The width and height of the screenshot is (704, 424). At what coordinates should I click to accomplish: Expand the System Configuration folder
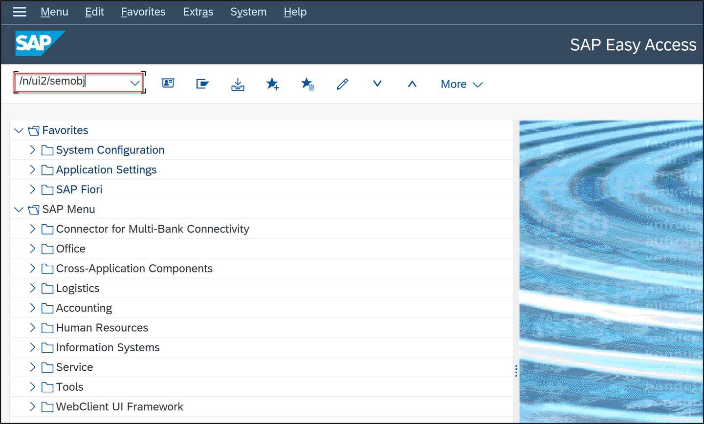32,150
